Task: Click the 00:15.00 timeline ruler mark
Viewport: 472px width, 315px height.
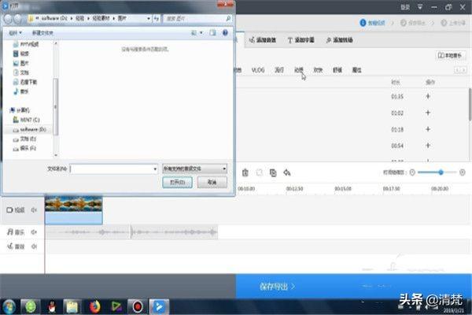Action: point(343,189)
